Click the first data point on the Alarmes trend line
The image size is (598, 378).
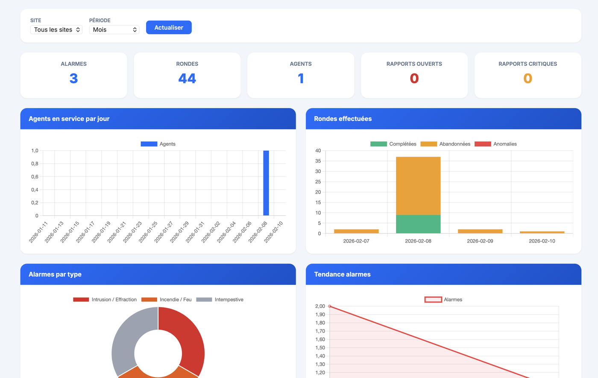tap(329, 306)
